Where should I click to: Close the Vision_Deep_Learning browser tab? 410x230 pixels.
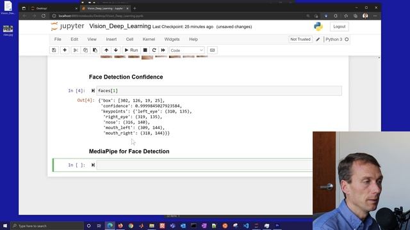127,8
